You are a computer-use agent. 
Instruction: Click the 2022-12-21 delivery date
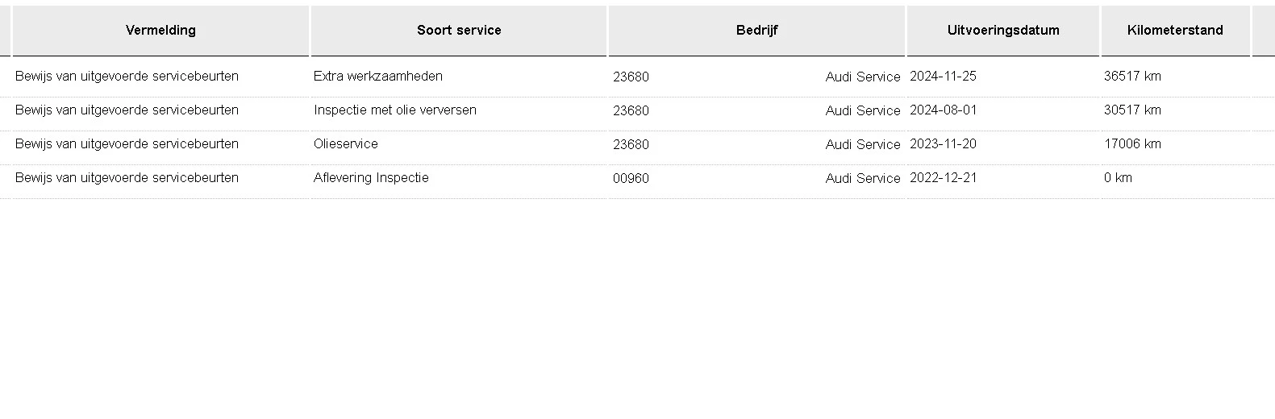[x=943, y=178]
